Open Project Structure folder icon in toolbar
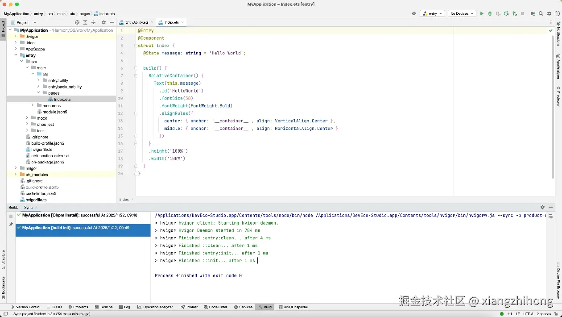The height and width of the screenshot is (317, 562). [x=533, y=14]
